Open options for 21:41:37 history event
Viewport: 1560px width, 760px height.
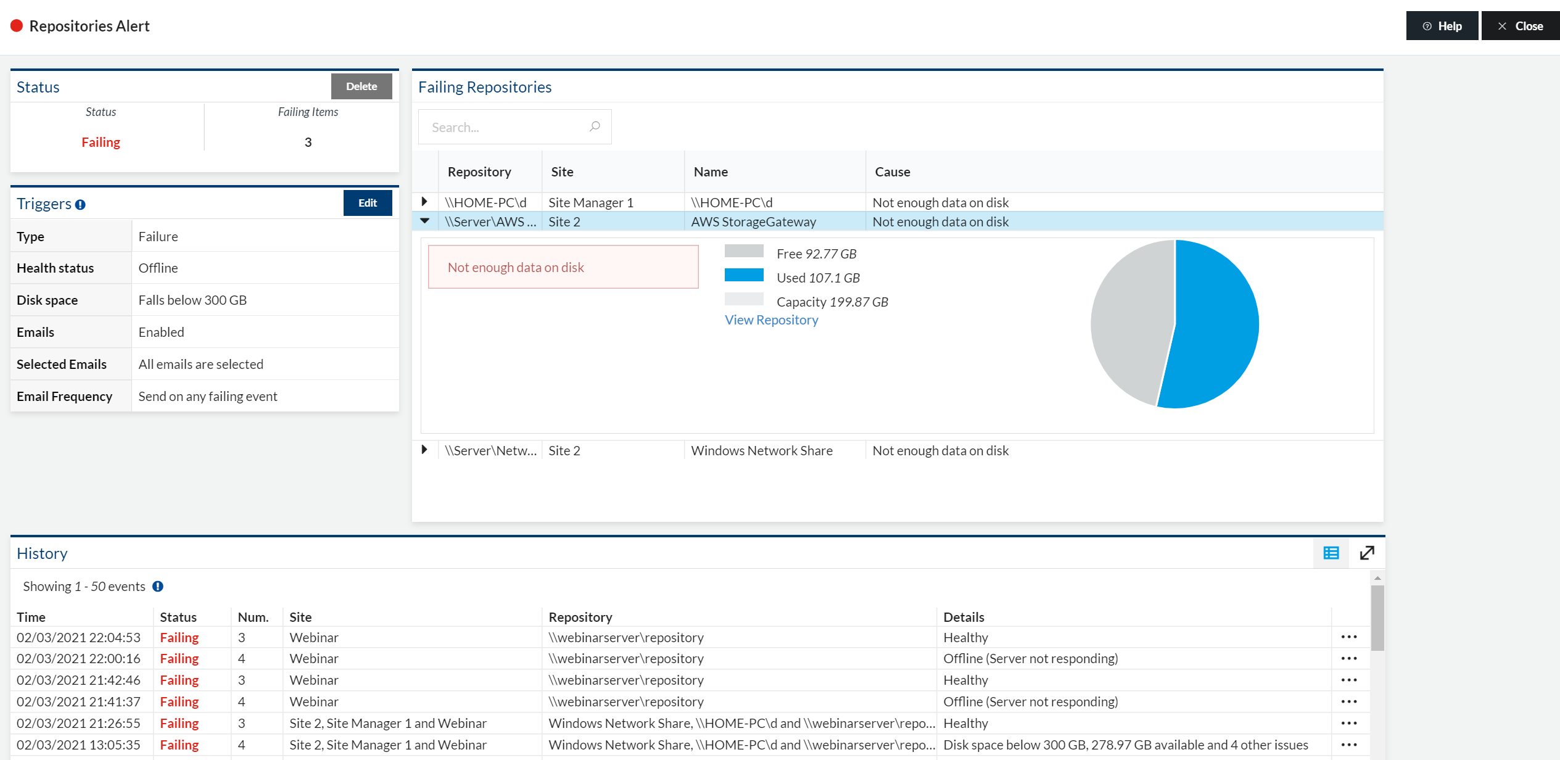point(1349,702)
